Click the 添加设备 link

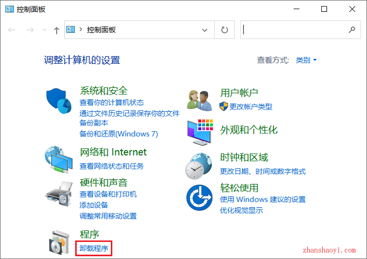point(93,205)
